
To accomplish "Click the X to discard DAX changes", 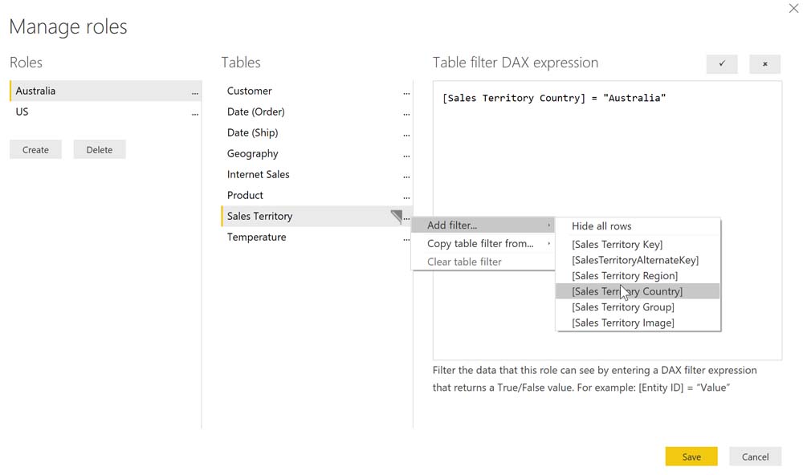I will click(765, 64).
